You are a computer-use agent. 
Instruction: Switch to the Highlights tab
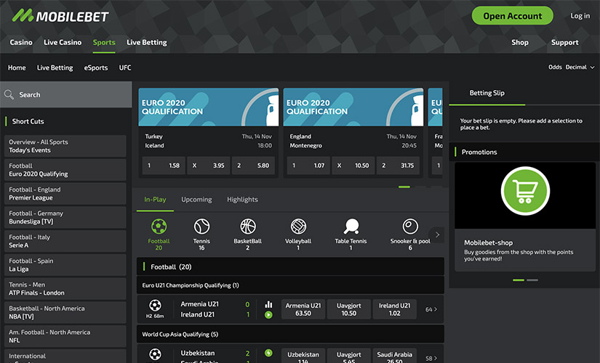[x=242, y=200]
